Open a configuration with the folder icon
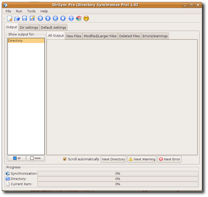 [17, 18]
